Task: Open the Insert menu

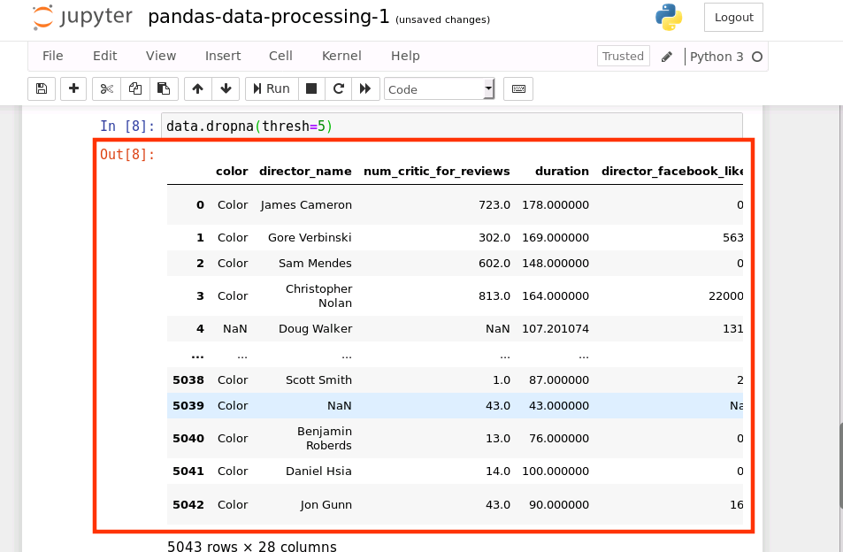Action: (223, 56)
